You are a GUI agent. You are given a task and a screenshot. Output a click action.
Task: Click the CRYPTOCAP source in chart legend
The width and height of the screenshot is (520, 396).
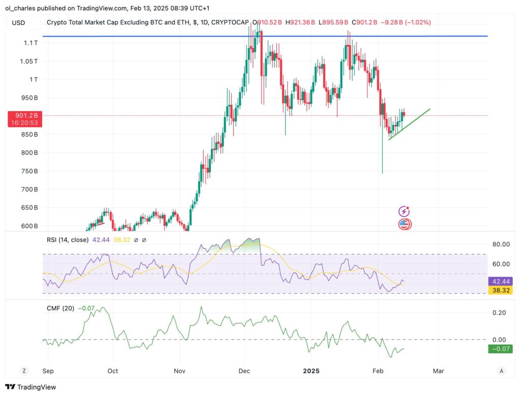pos(232,22)
